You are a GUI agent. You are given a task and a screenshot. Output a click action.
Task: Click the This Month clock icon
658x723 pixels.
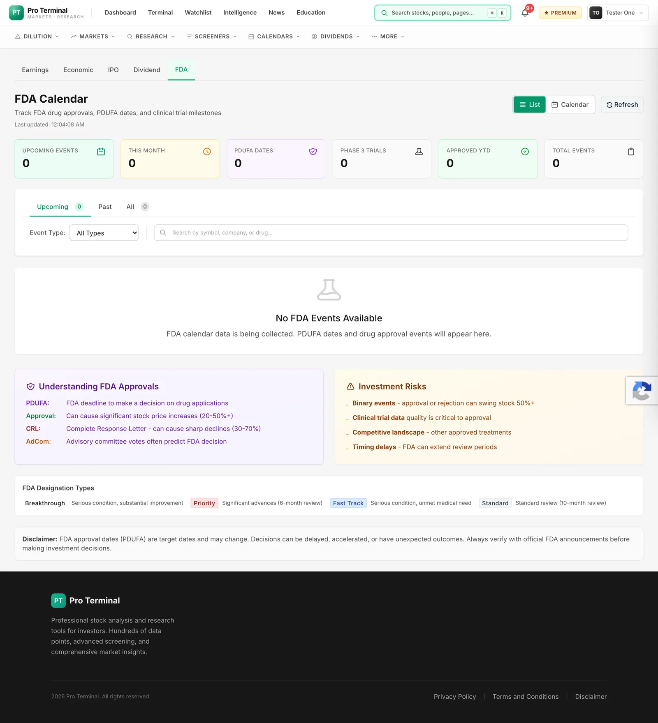pyautogui.click(x=207, y=152)
